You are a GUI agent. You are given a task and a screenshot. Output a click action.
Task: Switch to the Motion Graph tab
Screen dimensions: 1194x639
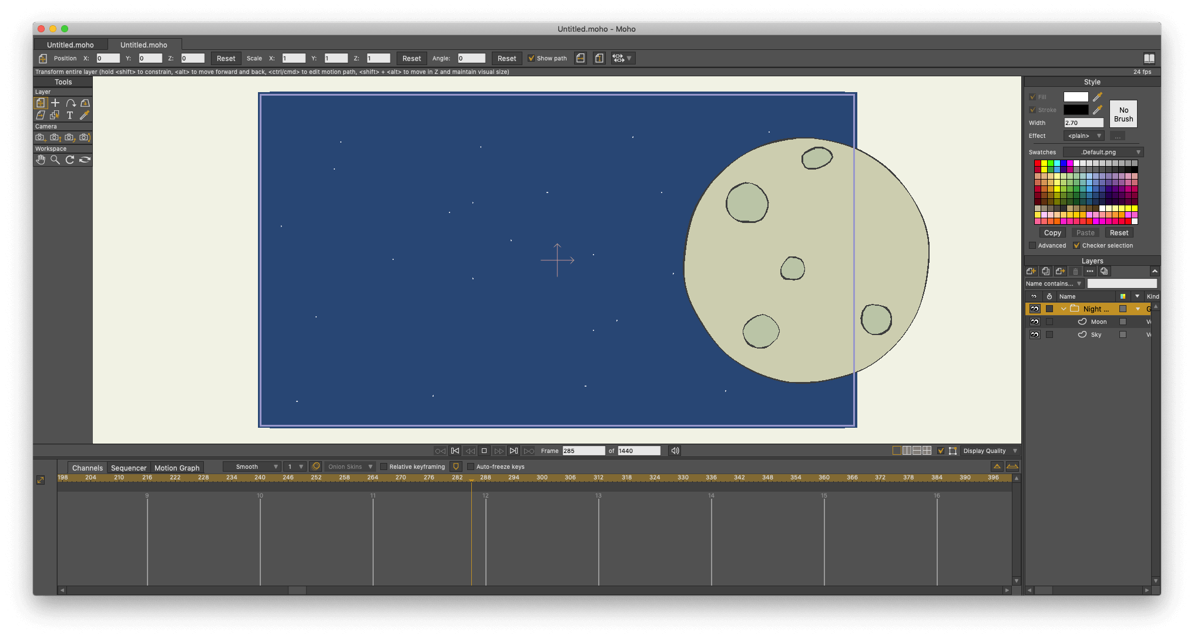177,467
